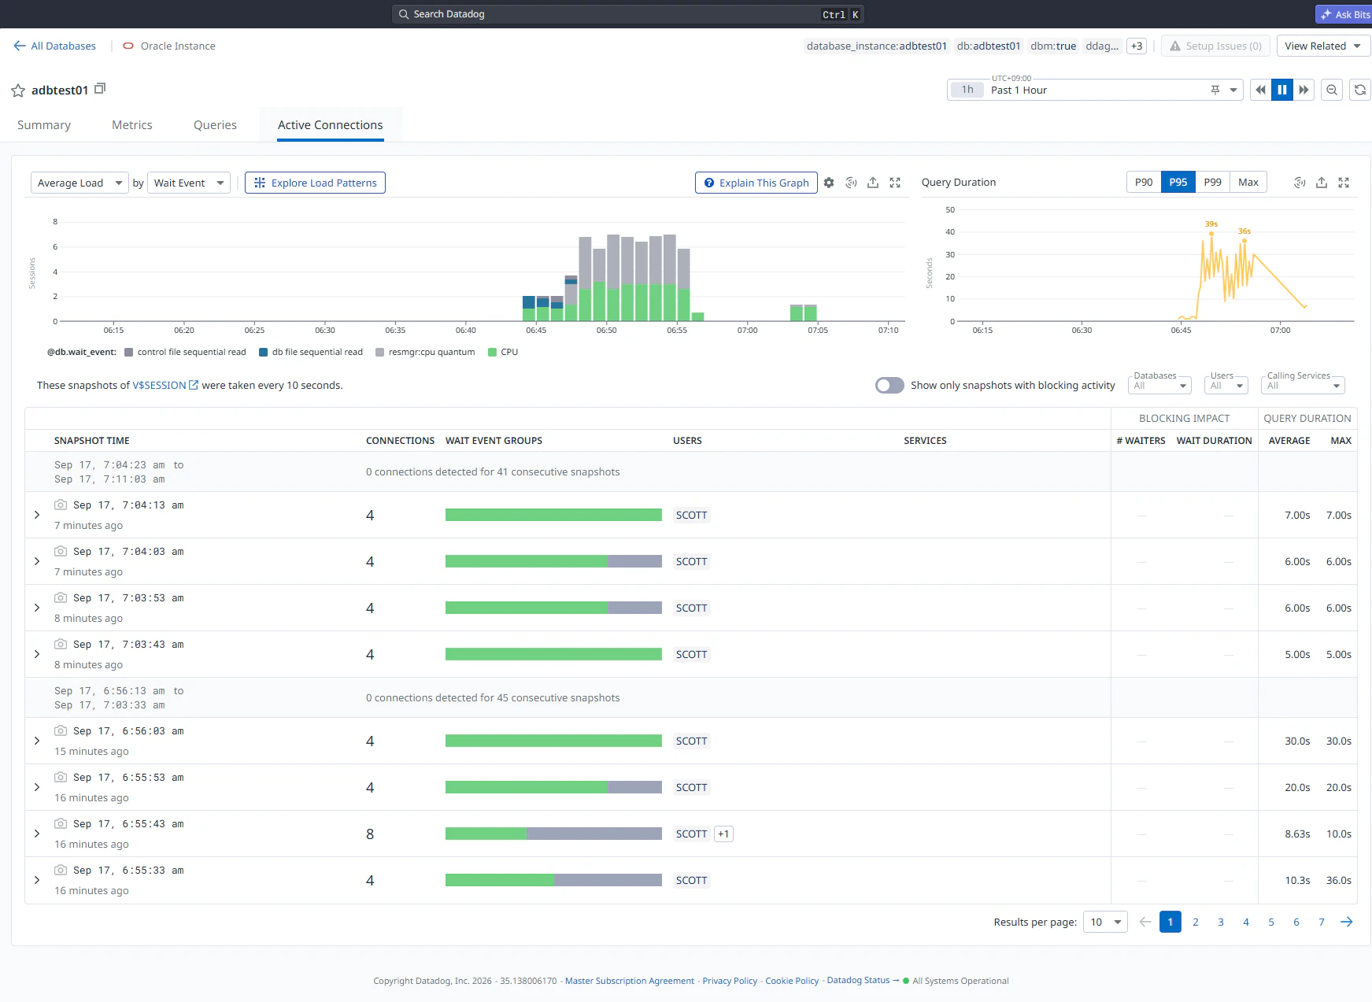Switch to the Metrics tab

(x=132, y=124)
